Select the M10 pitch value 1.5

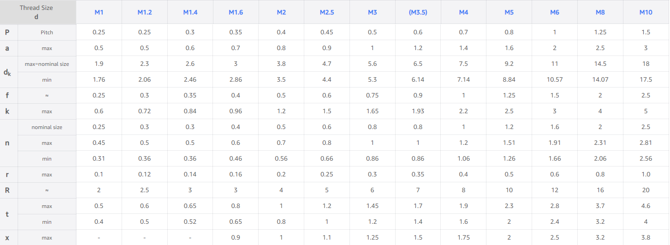646,32
